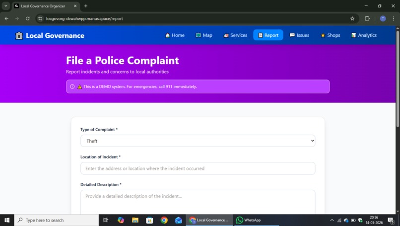Close the Local Governance Organizer tab
The width and height of the screenshot is (400, 226).
pos(75,6)
